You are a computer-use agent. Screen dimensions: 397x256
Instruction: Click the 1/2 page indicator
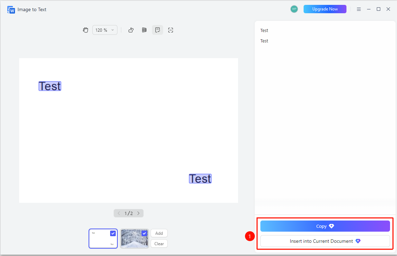[129, 213]
